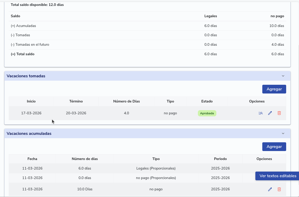
Task: Collapse the Vacaciones acumuladas section chevron
Action: (283, 134)
